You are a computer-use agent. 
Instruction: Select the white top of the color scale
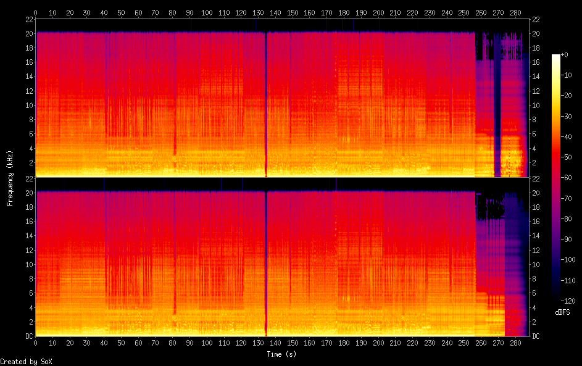click(556, 56)
